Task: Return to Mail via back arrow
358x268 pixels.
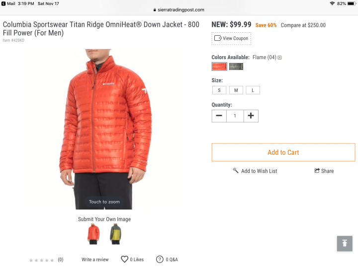Action: point(3,3)
